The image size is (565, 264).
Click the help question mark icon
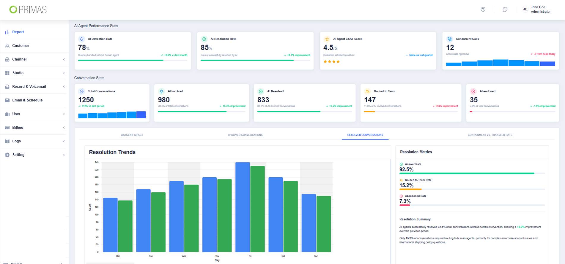click(x=483, y=9)
